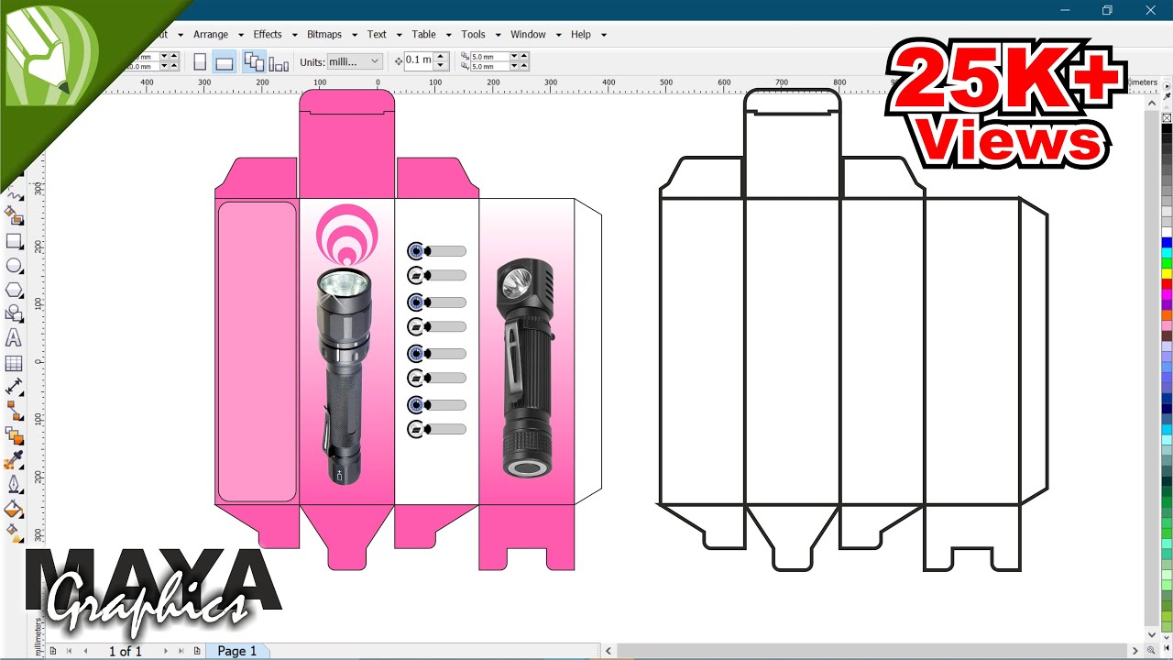Expand the arrow next to Table

(x=448, y=35)
